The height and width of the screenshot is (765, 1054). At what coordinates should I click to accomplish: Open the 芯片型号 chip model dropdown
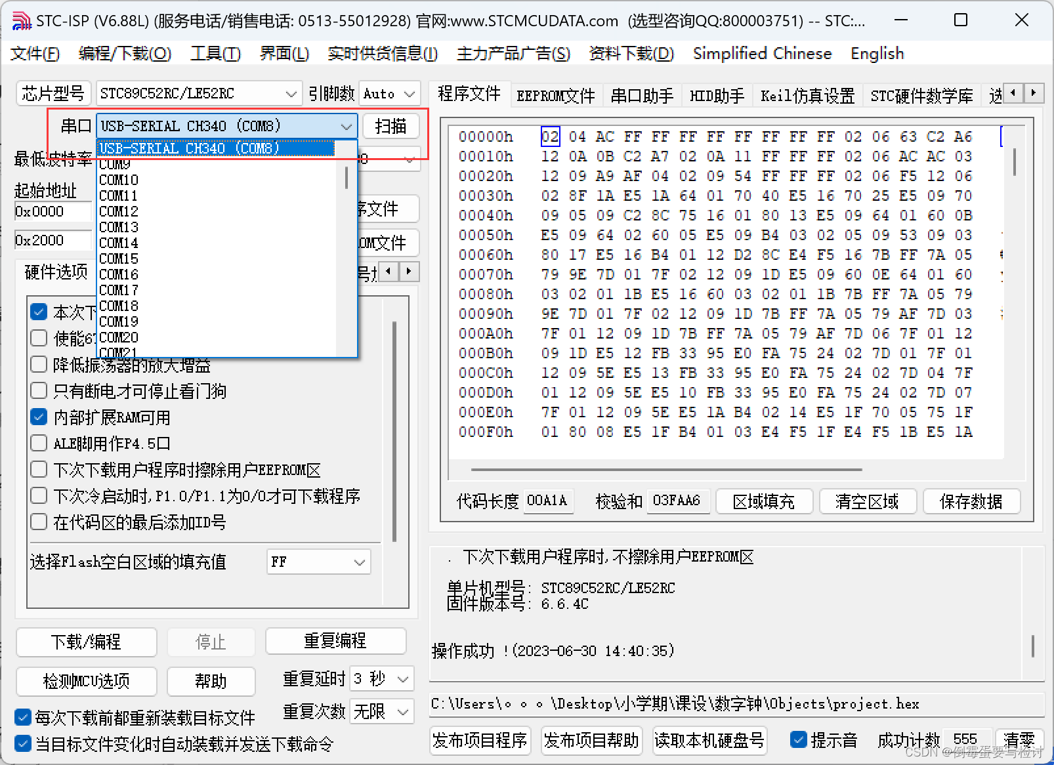click(198, 93)
